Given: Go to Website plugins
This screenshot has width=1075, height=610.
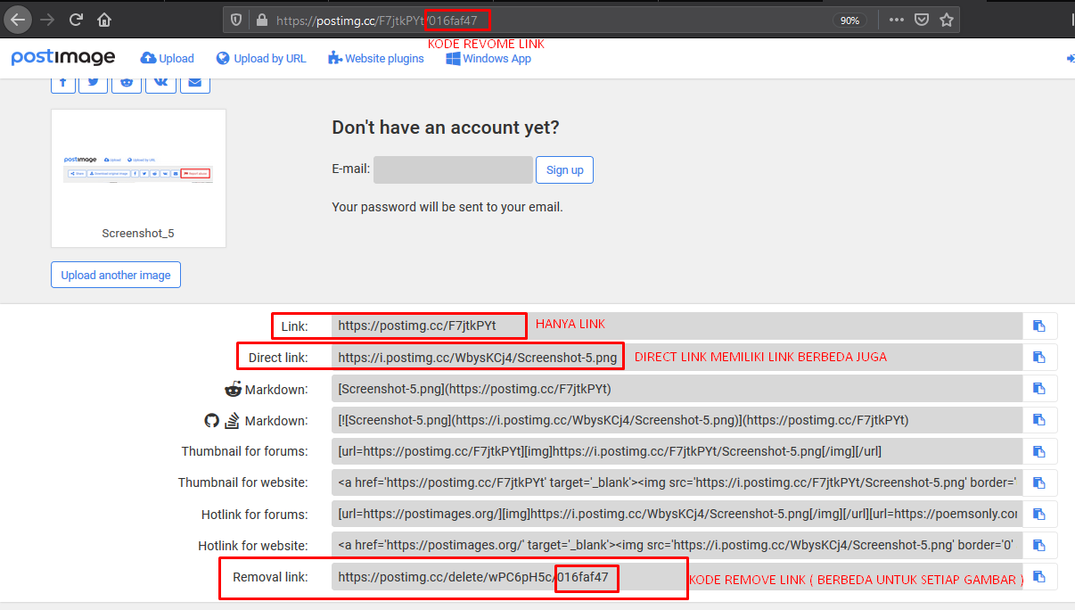Looking at the screenshot, I should click(x=376, y=59).
